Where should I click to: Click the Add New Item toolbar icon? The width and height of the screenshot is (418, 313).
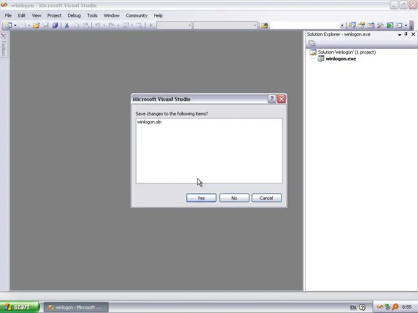pos(23,25)
